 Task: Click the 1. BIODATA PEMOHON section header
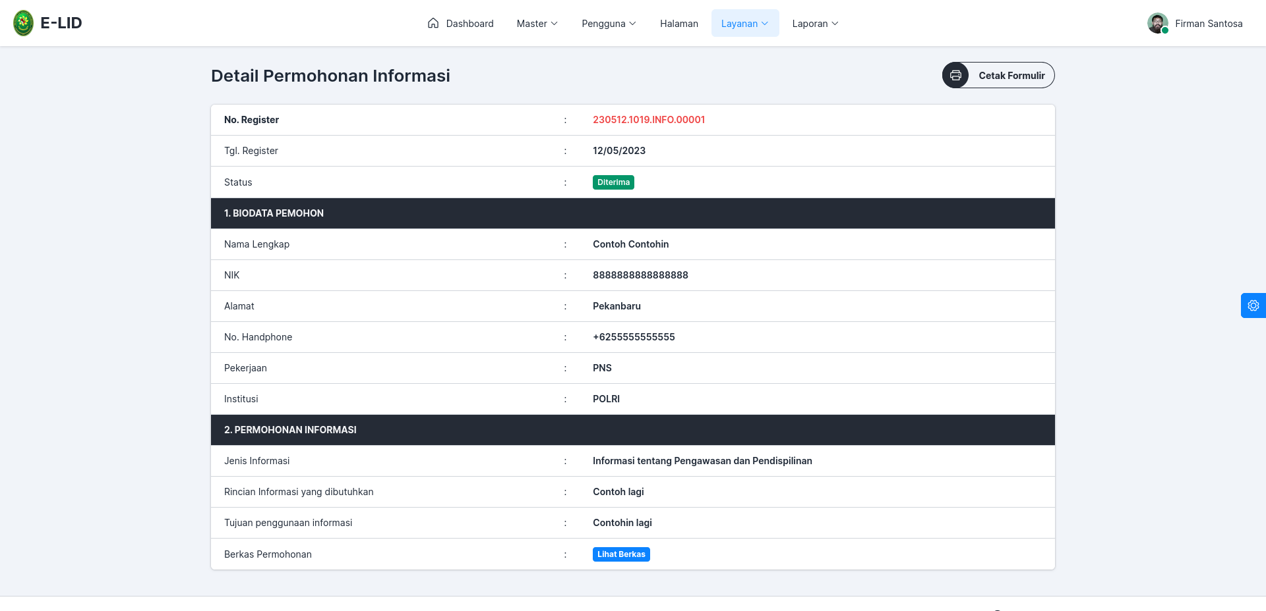pyautogui.click(x=633, y=213)
